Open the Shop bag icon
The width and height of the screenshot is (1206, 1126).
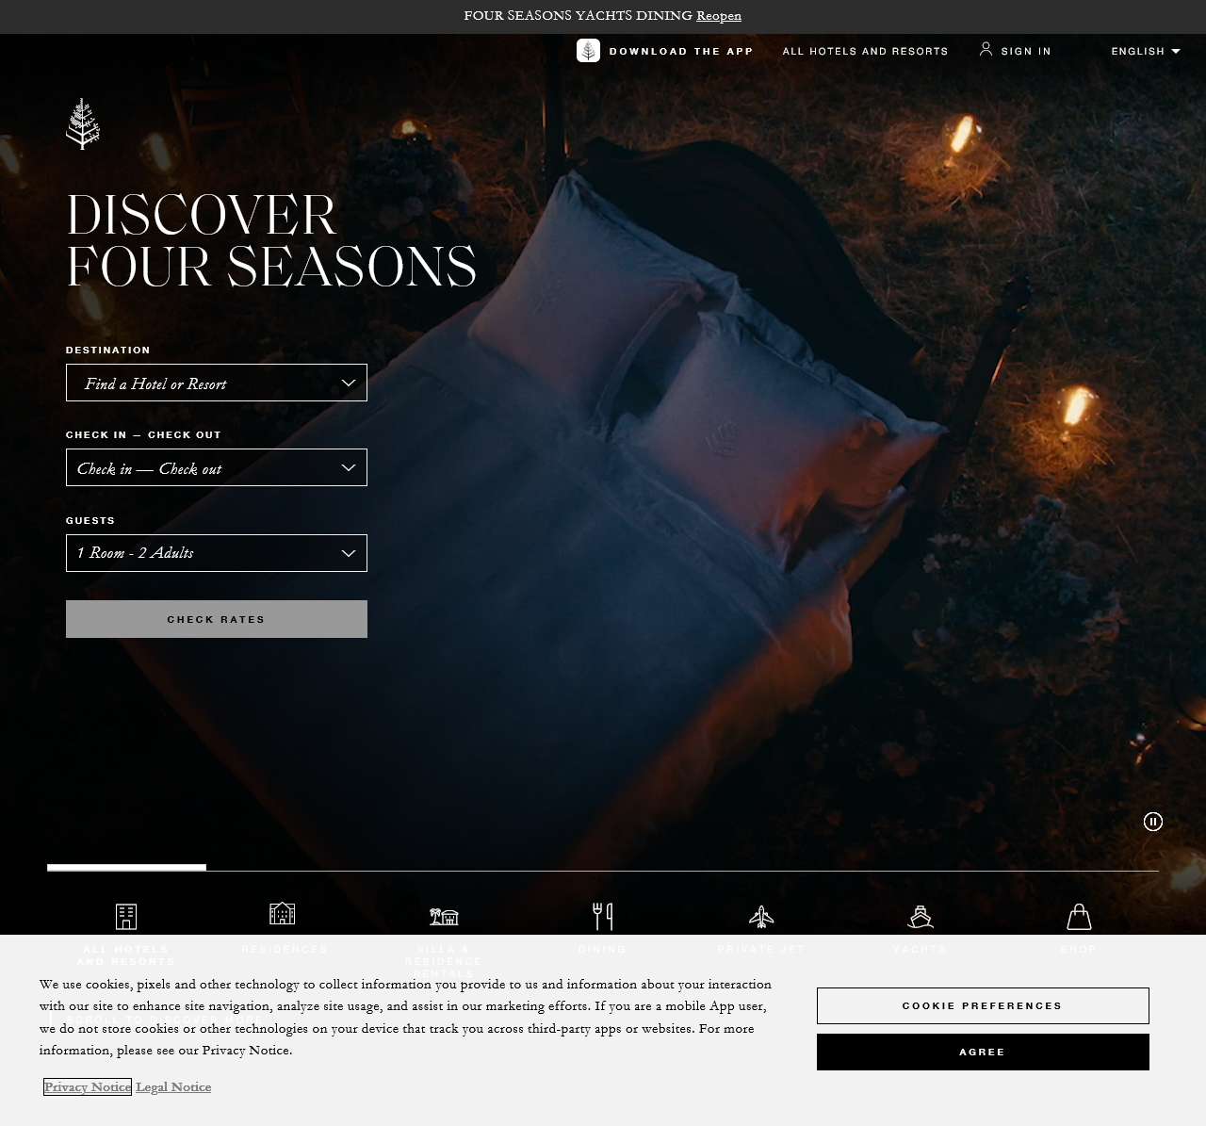point(1078,914)
